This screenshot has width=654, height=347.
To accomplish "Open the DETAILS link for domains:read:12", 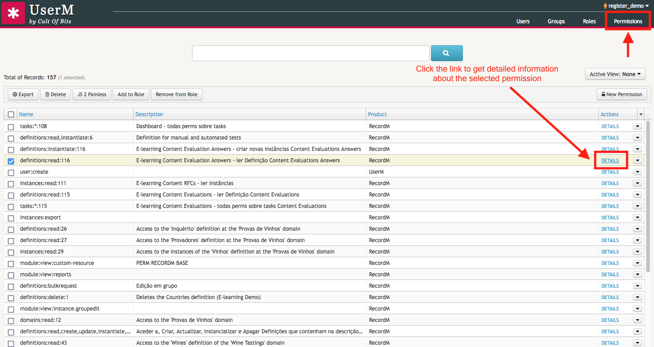I will click(x=610, y=320).
